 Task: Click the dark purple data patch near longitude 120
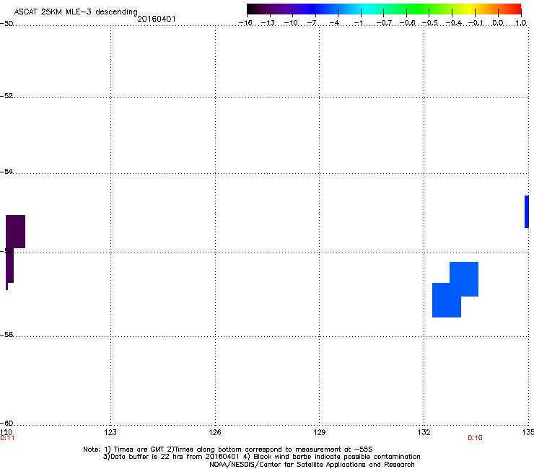tap(15, 232)
